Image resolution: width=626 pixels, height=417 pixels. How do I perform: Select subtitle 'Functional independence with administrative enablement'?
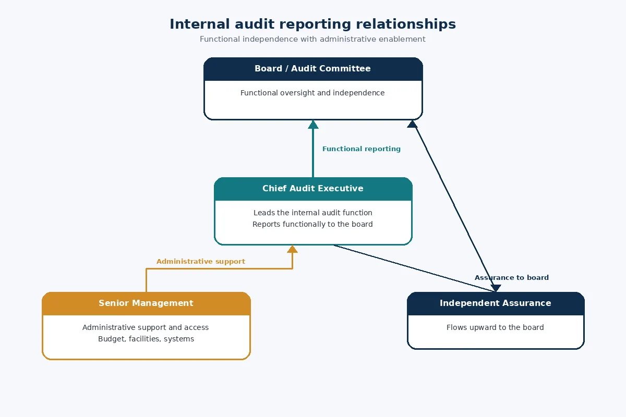point(312,39)
